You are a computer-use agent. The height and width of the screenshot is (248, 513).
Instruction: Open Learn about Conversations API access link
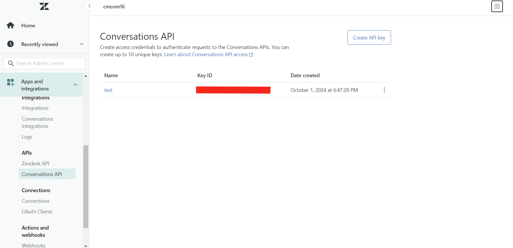[x=206, y=54]
